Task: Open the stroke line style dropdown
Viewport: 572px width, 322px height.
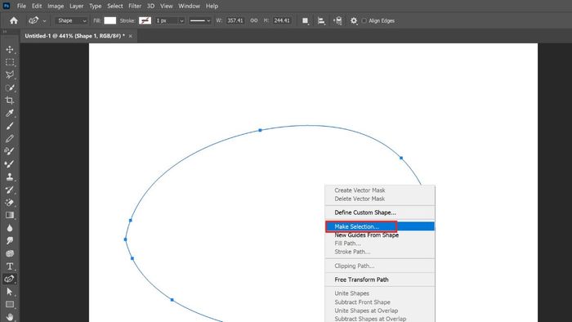Action: click(x=200, y=20)
